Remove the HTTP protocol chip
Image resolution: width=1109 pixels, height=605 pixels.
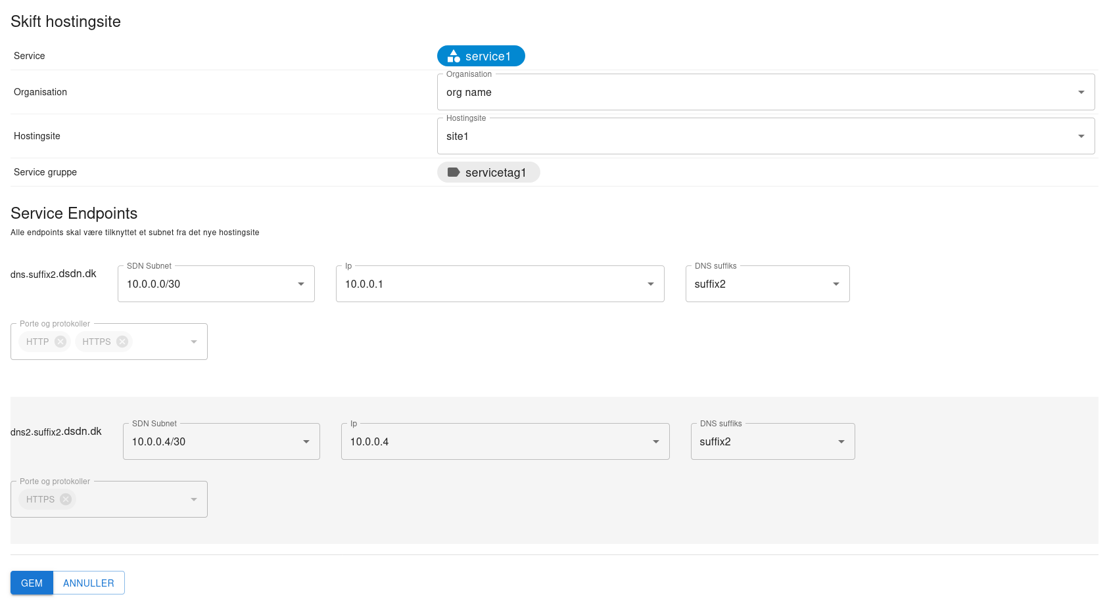click(x=60, y=342)
